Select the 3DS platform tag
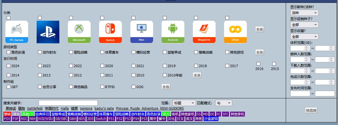Screen dimensions: 338x125 (90, 118)
